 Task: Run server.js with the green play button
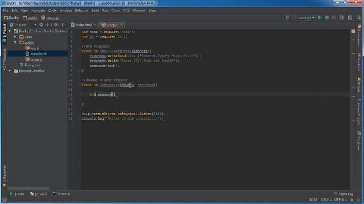tap(320, 18)
